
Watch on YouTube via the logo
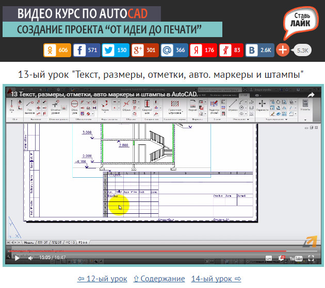(x=296, y=258)
